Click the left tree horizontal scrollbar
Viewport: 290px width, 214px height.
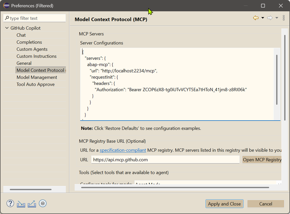(31, 189)
